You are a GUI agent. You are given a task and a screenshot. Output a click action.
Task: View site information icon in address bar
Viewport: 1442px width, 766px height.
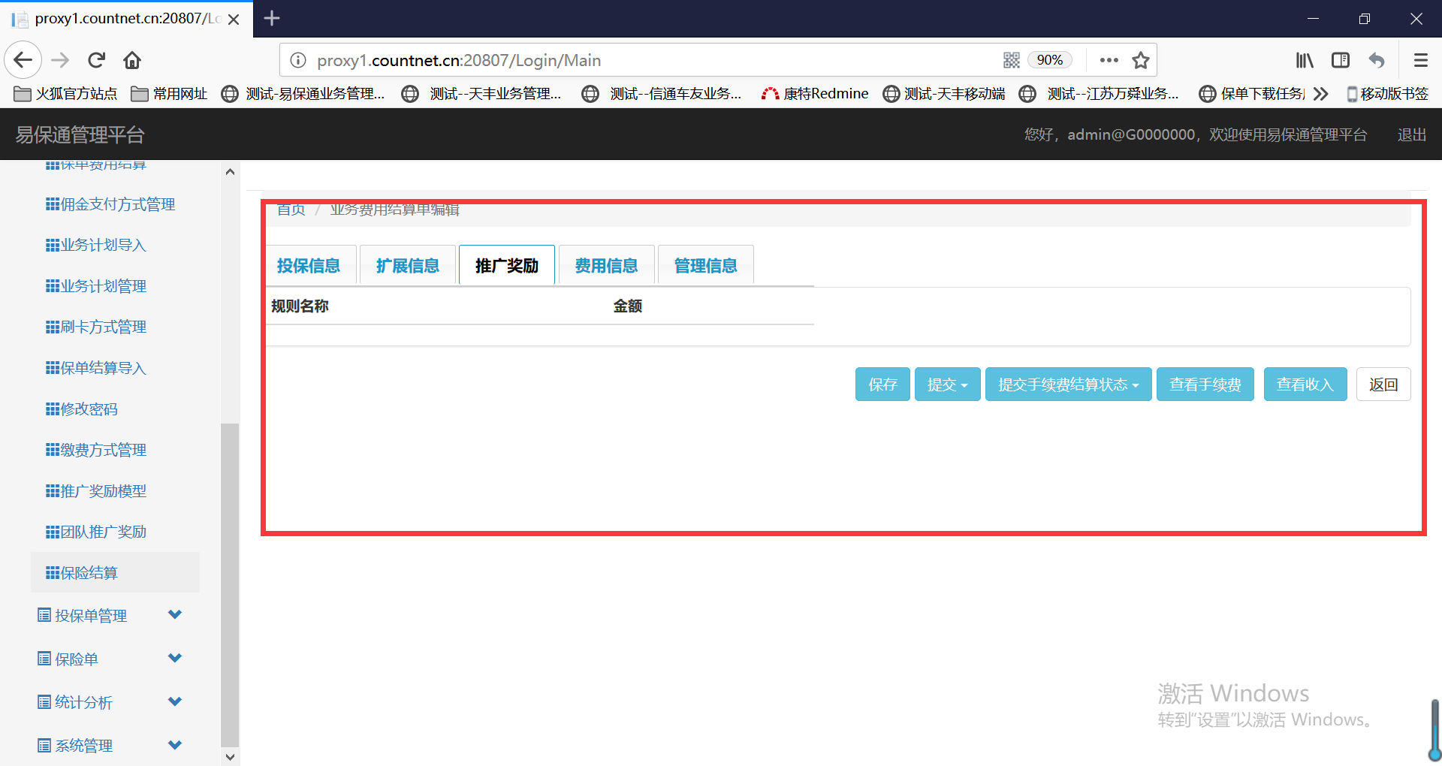pyautogui.click(x=298, y=60)
